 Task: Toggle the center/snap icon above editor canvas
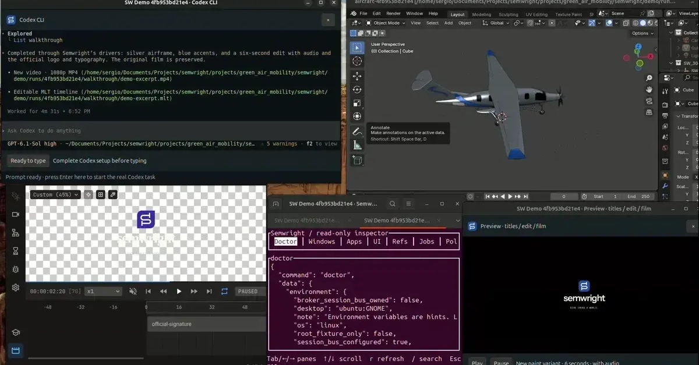pyautogui.click(x=88, y=194)
